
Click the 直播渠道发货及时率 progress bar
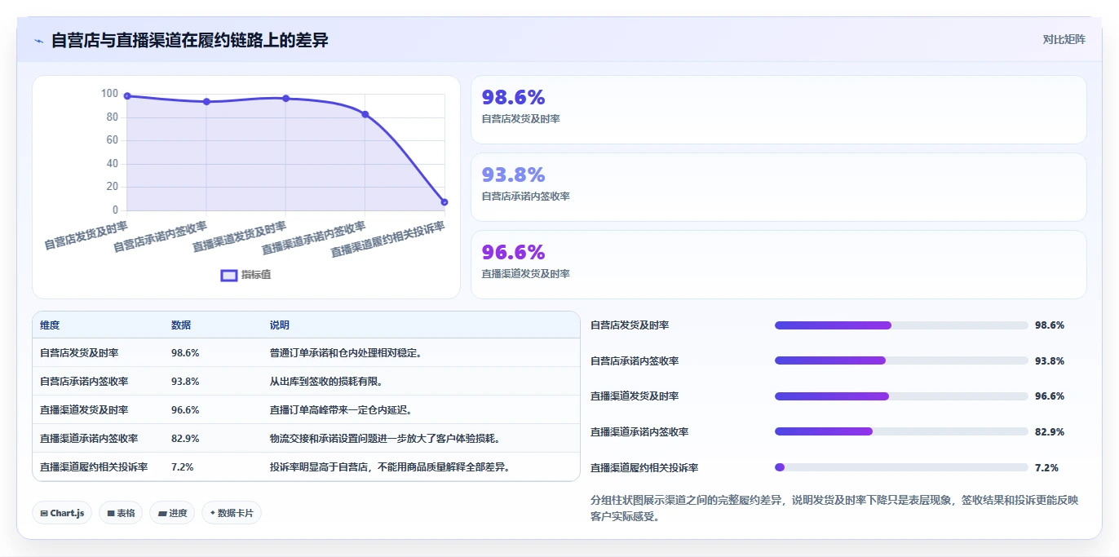coord(901,396)
